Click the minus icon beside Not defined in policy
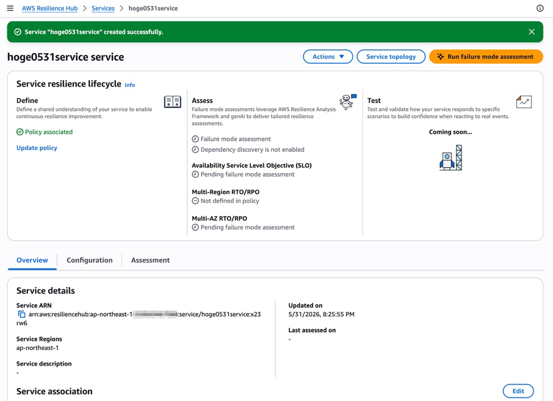Image resolution: width=553 pixels, height=401 pixels. point(195,201)
